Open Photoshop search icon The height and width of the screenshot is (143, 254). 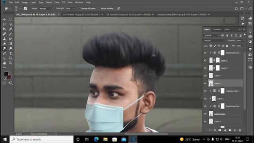pos(236,9)
